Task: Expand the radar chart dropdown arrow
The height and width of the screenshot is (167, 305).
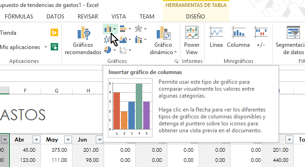Action: (x=145, y=29)
